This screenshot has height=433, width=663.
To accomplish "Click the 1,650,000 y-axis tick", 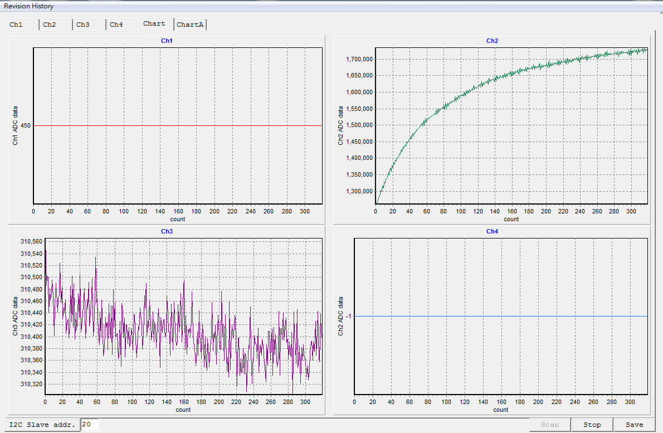I will [359, 76].
